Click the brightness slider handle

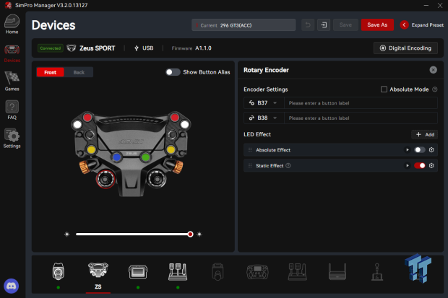click(x=190, y=235)
